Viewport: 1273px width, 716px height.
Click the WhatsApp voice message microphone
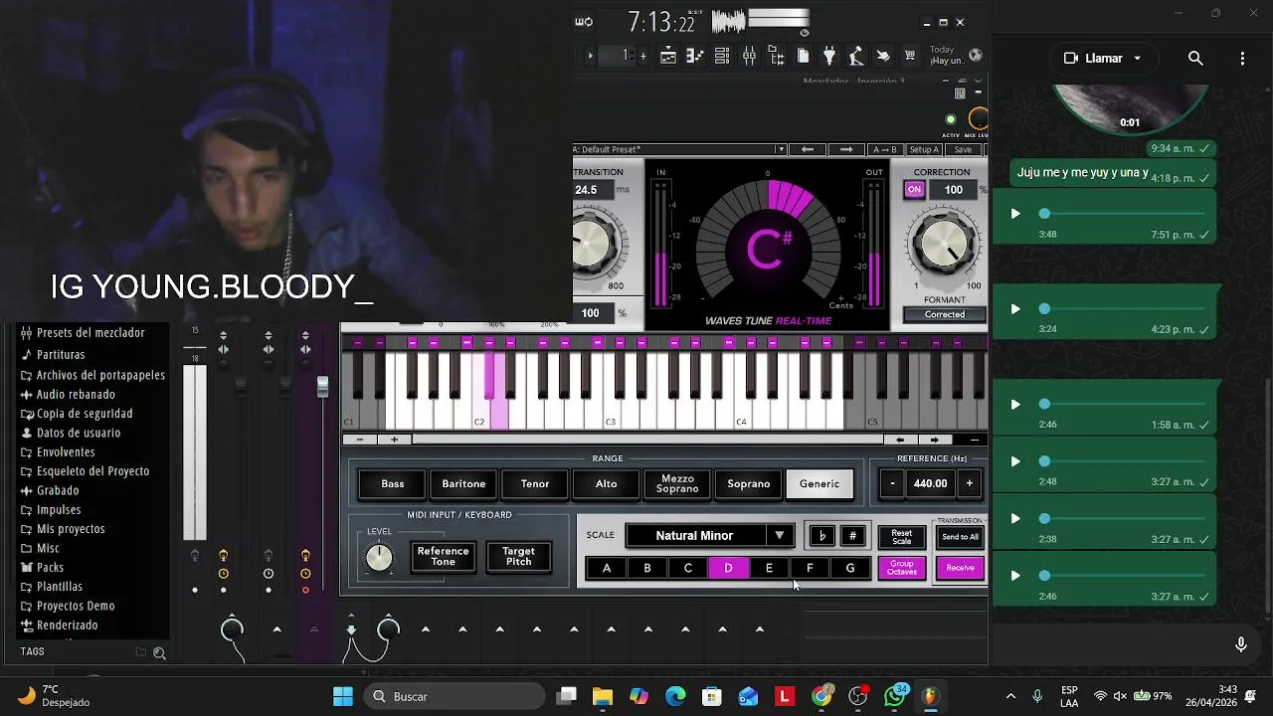click(1240, 644)
